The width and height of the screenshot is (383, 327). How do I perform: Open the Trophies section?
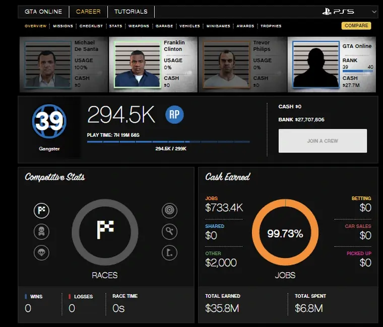[271, 26]
